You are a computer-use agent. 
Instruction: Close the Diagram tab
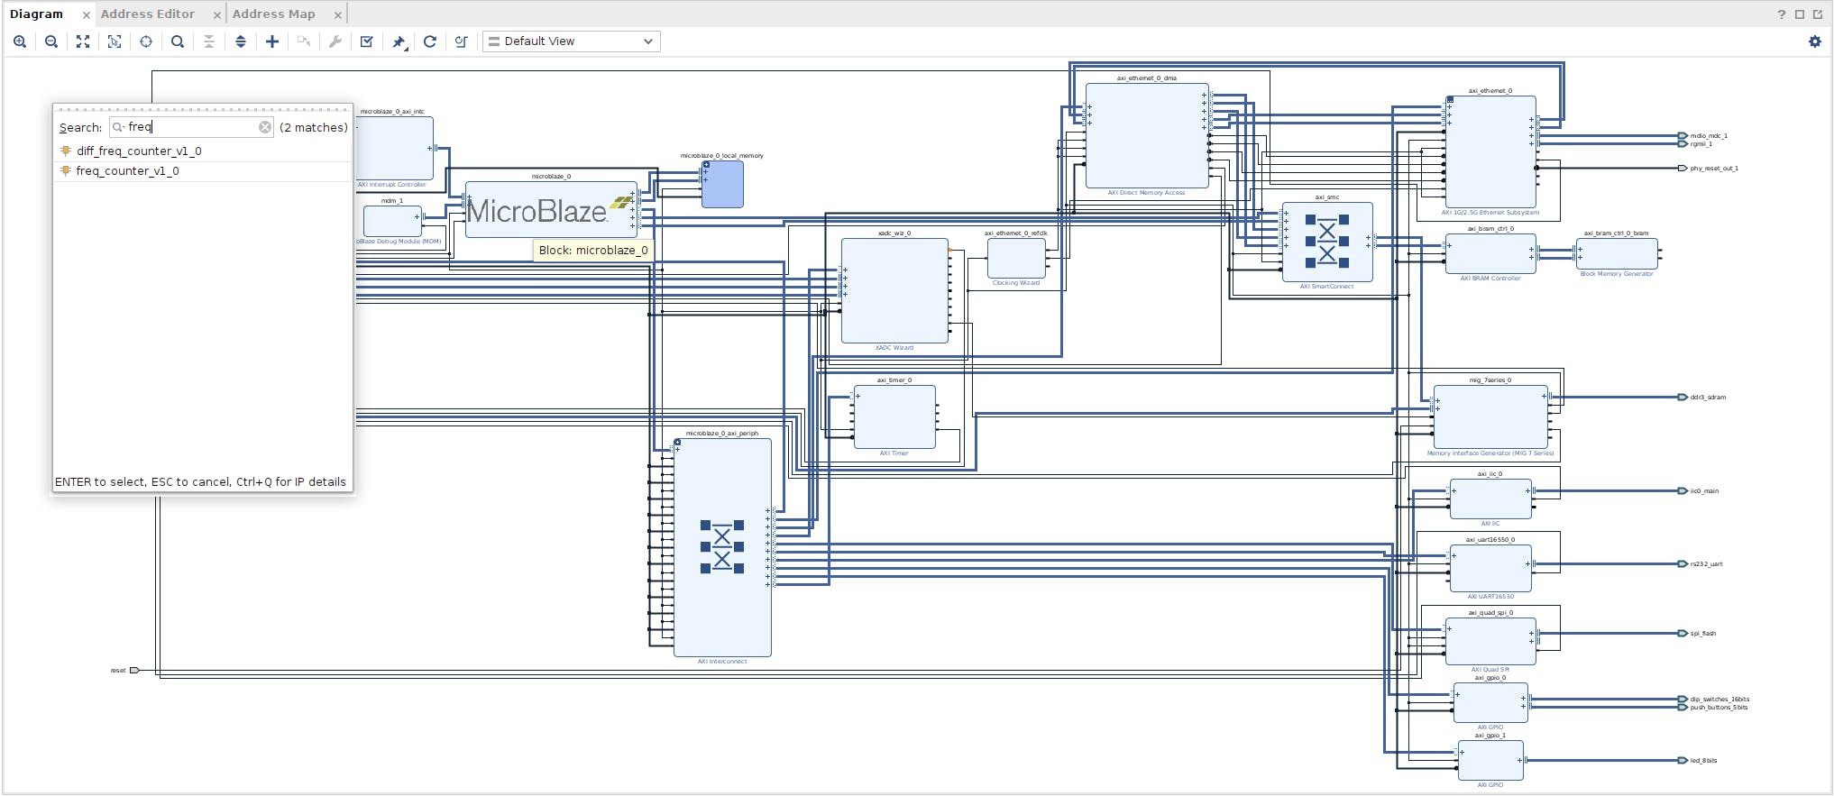click(x=87, y=15)
